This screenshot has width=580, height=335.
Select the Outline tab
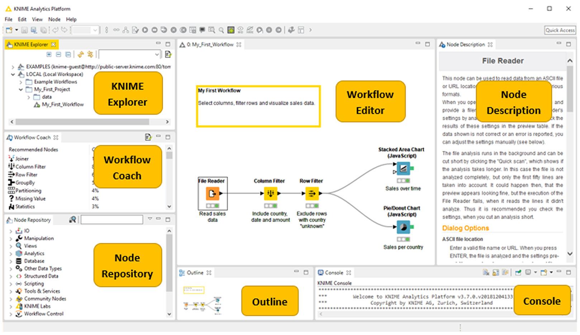pyautogui.click(x=195, y=273)
